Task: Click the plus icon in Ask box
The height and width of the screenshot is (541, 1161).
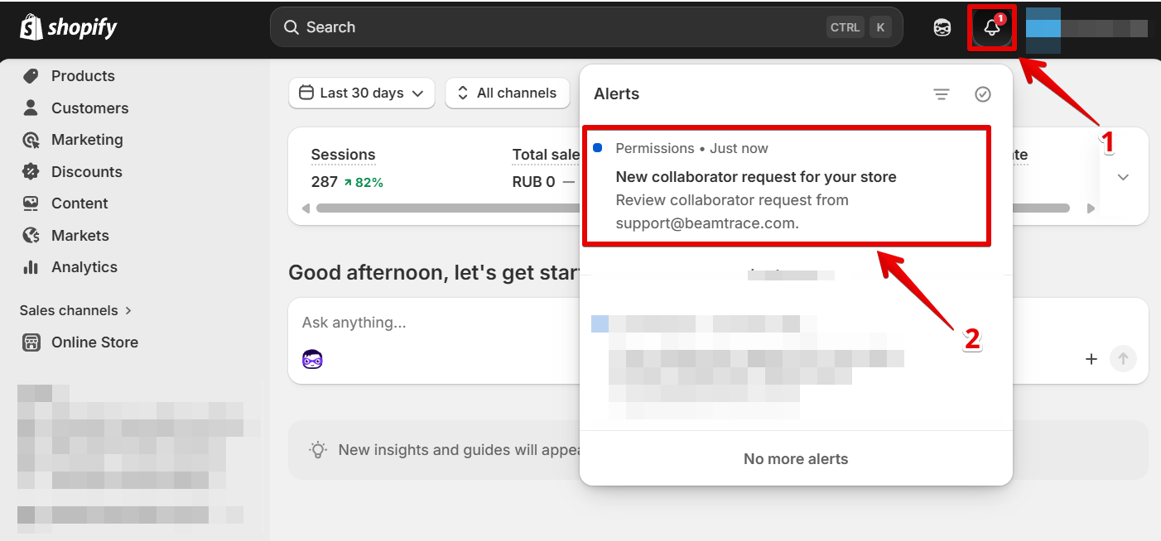Action: tap(1091, 359)
